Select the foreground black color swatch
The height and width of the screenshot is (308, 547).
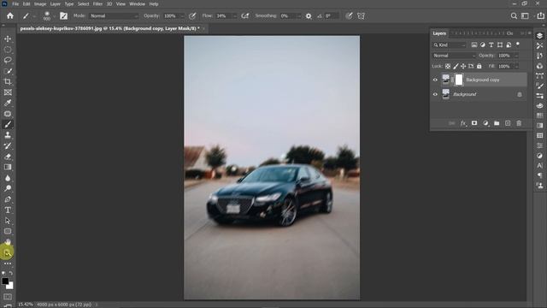pyautogui.click(x=5, y=281)
